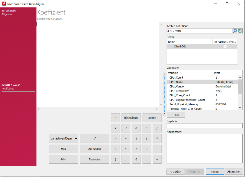Insert the plus operator
Viewport: 245px width, 177px height.
pyautogui.click(x=157, y=159)
